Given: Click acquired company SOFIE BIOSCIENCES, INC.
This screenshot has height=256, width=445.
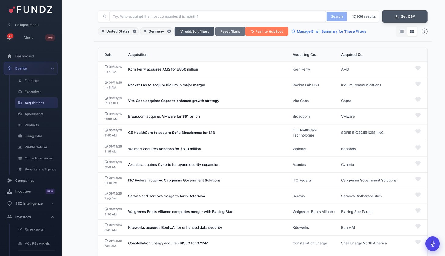Looking at the screenshot, I should 363,133.
